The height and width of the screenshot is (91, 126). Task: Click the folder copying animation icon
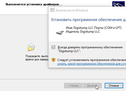point(31,47)
